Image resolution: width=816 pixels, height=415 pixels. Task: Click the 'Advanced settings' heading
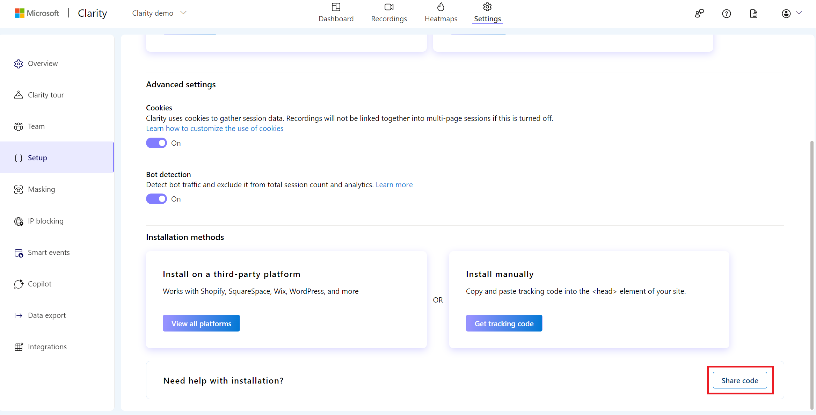(x=181, y=85)
